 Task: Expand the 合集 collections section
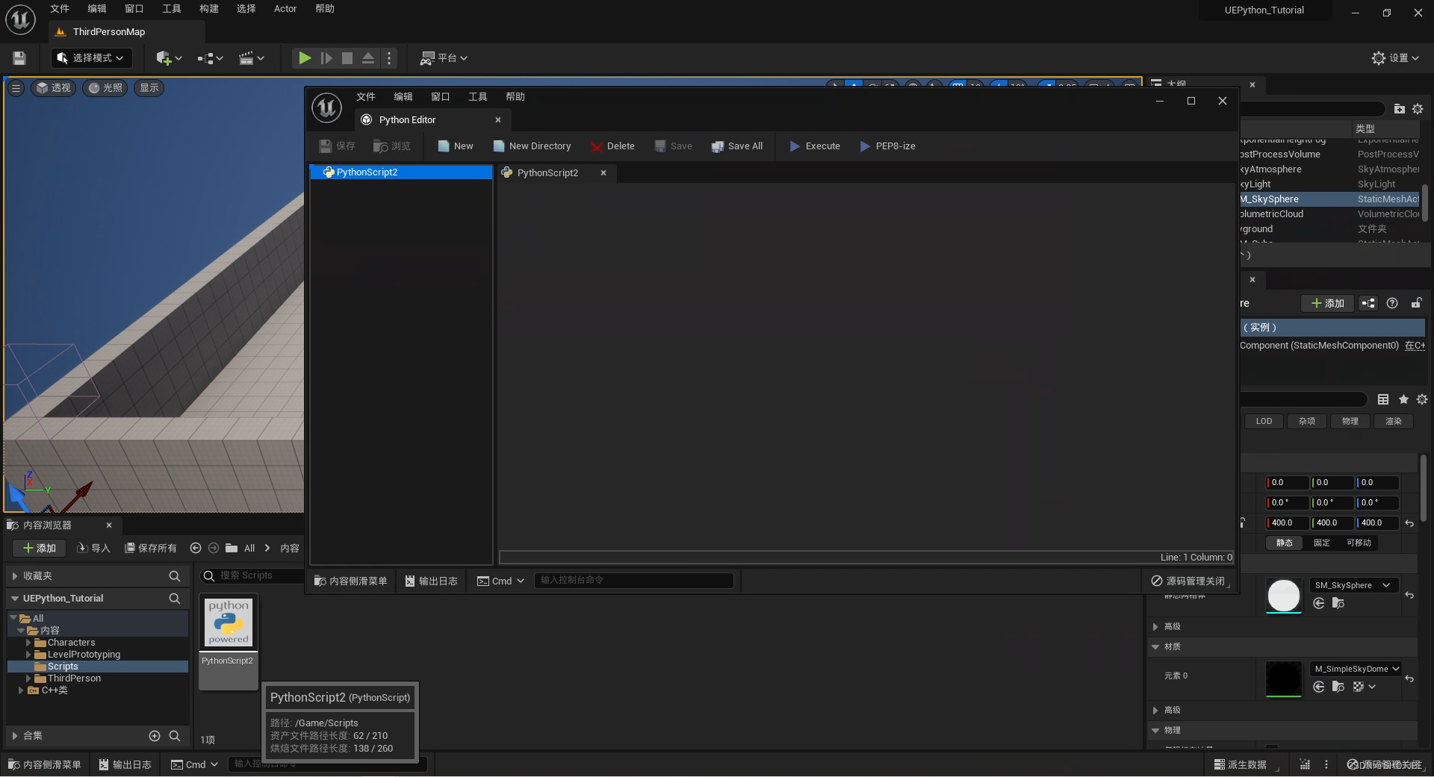(x=14, y=736)
